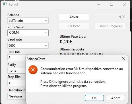Close the Form1 window

pyautogui.click(x=125, y=4)
